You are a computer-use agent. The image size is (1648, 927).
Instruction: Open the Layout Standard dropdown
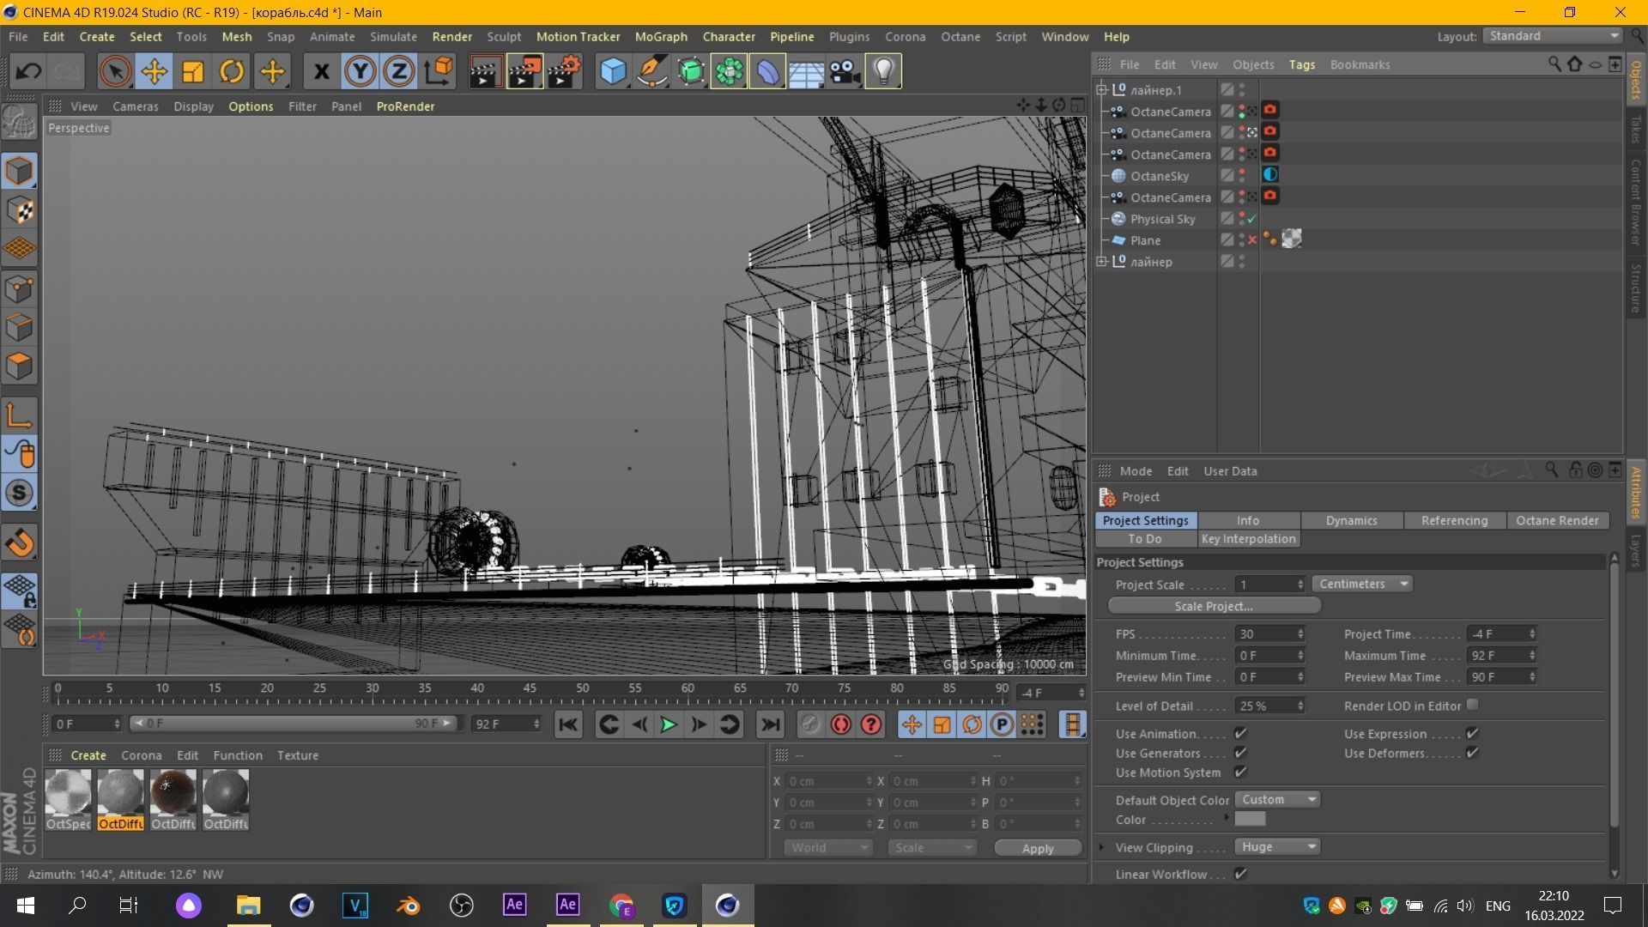click(1554, 36)
